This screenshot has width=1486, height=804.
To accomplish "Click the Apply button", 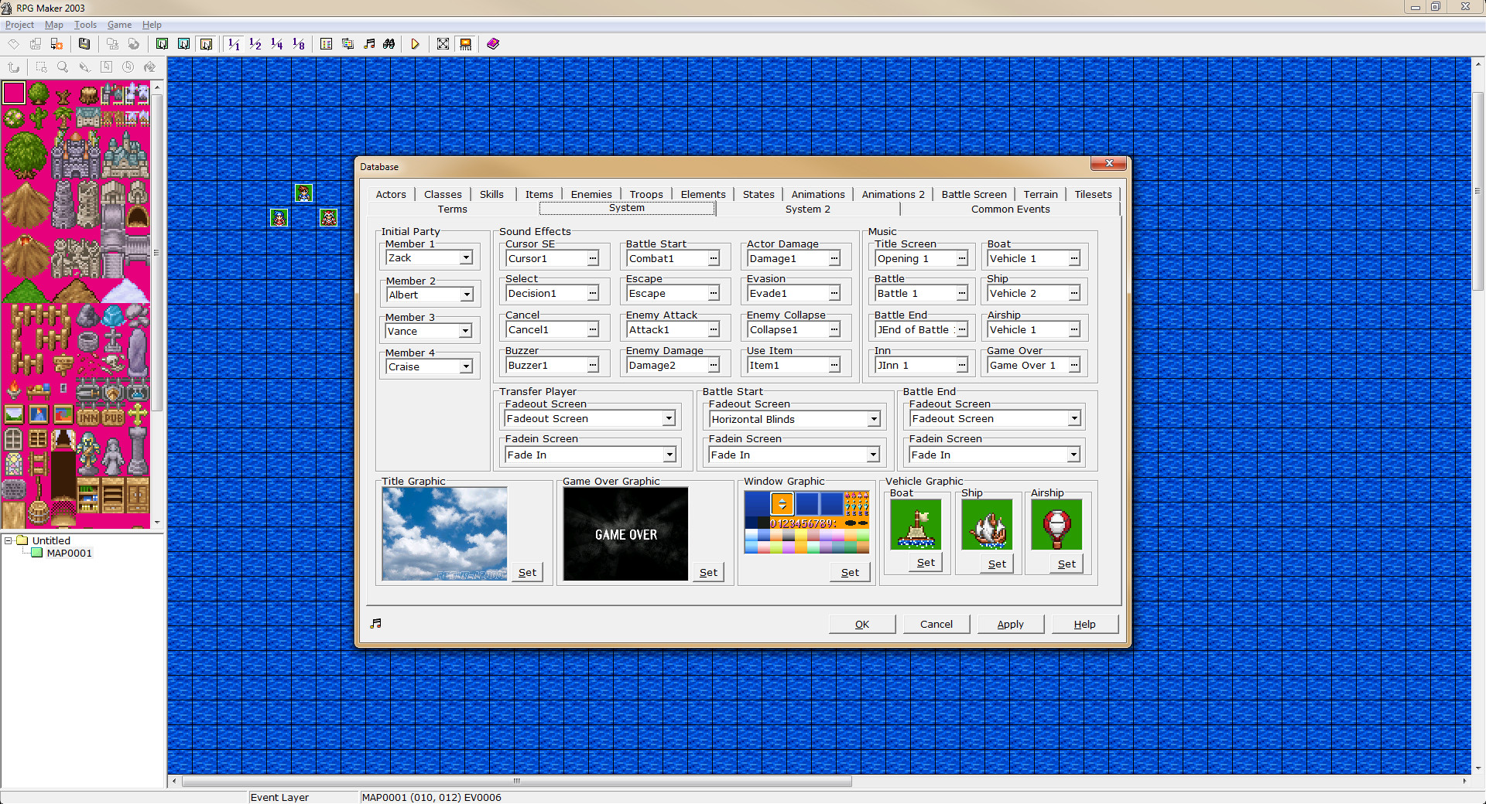I will click(x=1010, y=624).
